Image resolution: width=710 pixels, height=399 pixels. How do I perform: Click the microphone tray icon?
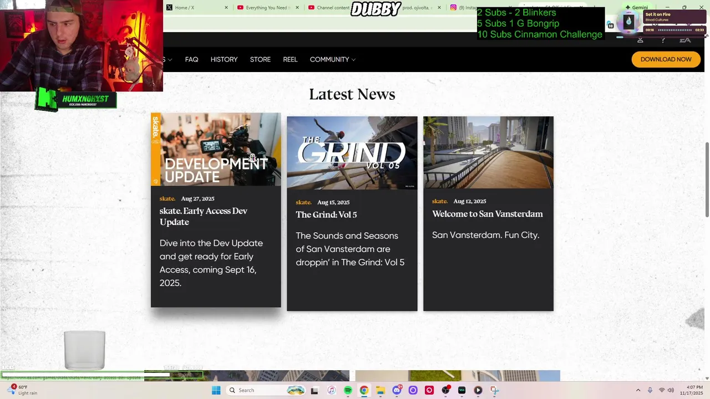point(650,390)
